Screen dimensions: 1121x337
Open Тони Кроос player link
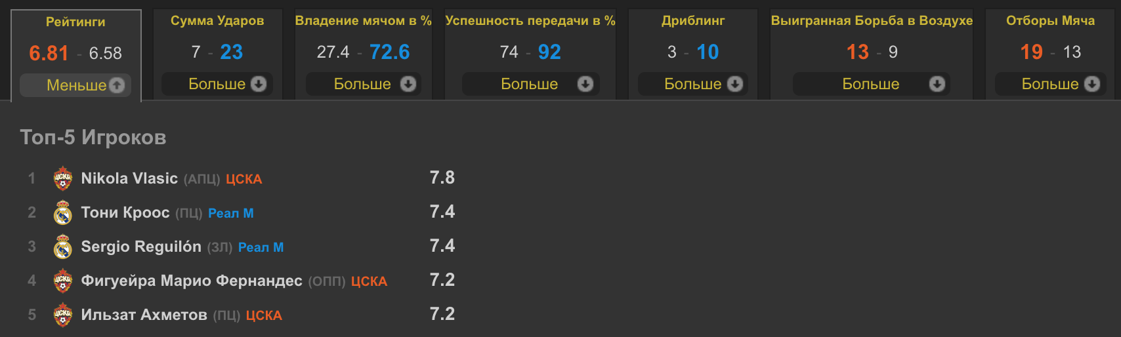(125, 212)
